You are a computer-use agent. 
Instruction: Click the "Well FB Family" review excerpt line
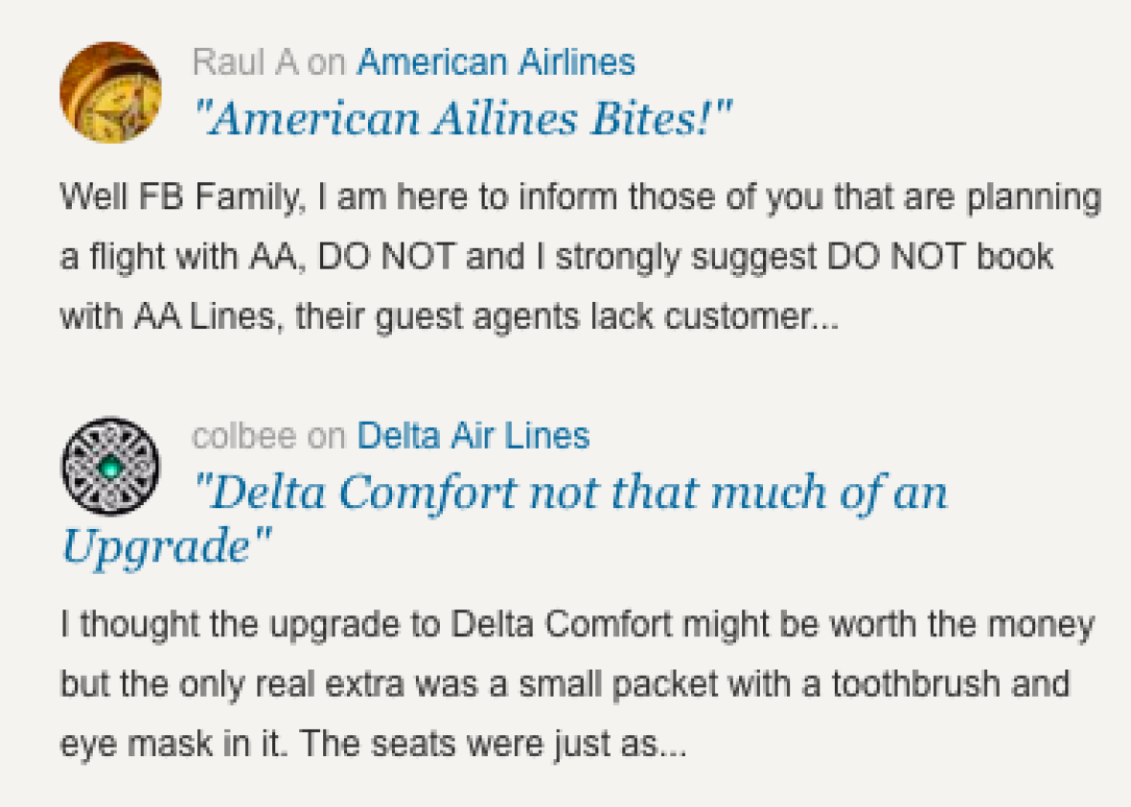581,197
